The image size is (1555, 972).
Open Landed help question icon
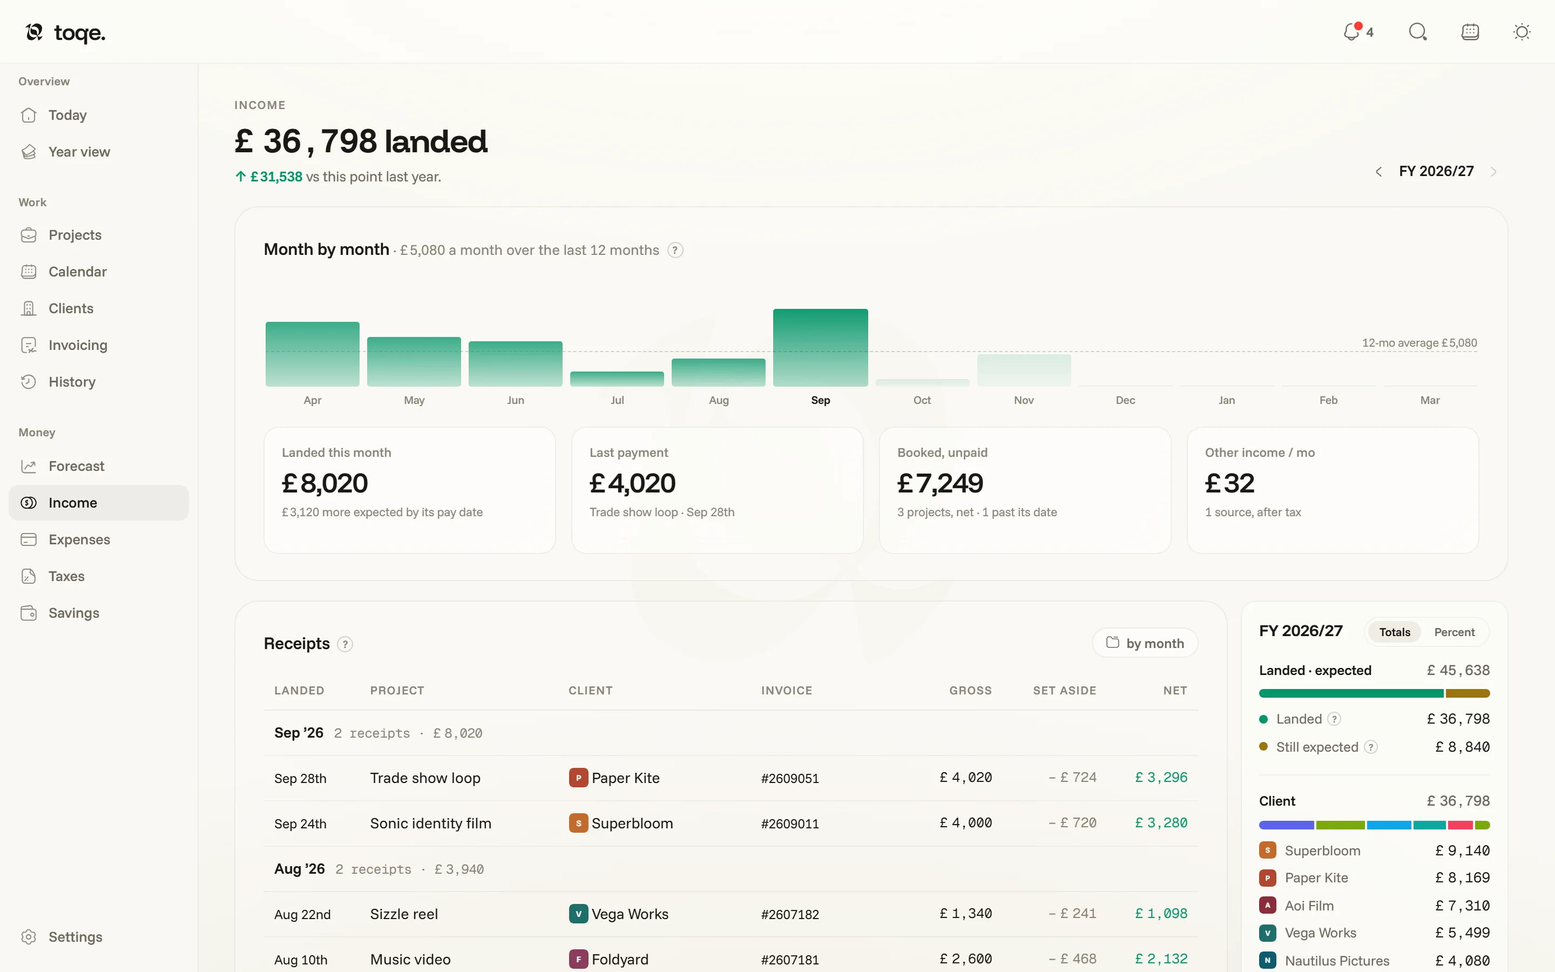(1334, 719)
